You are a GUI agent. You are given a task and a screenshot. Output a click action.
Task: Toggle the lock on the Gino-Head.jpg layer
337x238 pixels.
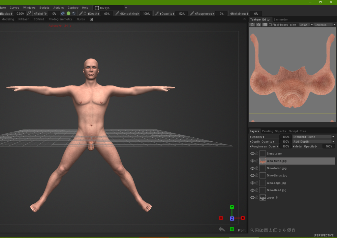click(257, 190)
